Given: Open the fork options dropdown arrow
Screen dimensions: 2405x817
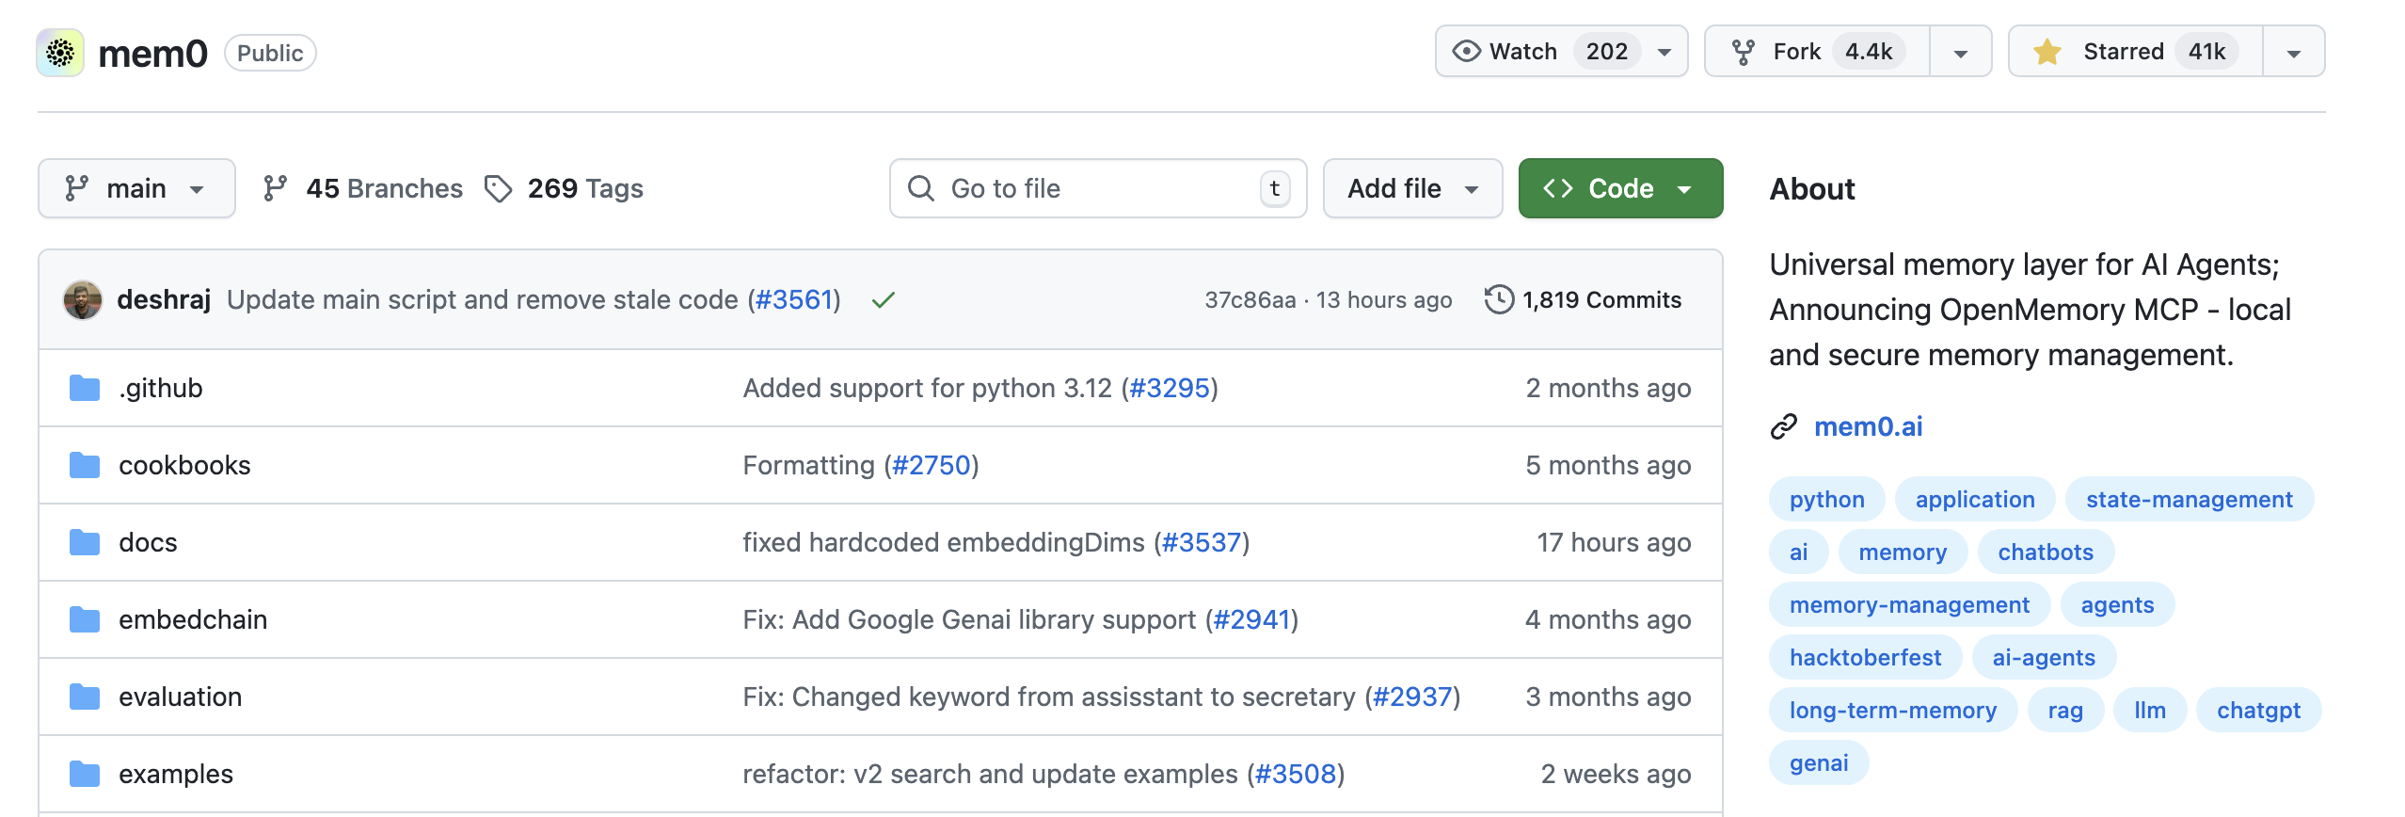Looking at the screenshot, I should pos(1960,53).
